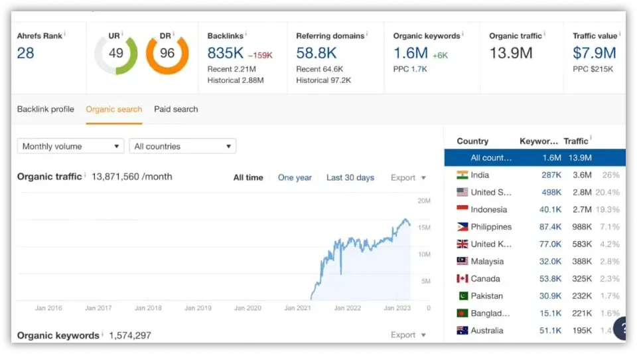Switch to the Paid search tab
Image resolution: width=637 pixels, height=354 pixels.
pos(176,110)
